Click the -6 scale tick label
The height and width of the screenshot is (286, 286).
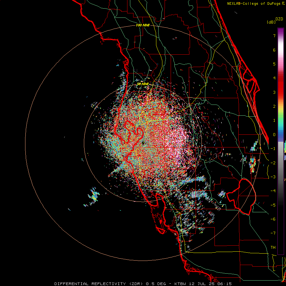pyautogui.click(x=273, y=219)
